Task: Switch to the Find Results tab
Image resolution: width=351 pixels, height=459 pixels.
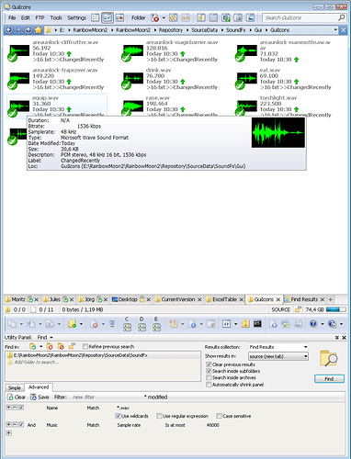Action: (x=304, y=299)
